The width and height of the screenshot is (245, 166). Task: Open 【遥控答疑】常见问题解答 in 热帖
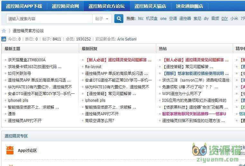tap(188, 66)
